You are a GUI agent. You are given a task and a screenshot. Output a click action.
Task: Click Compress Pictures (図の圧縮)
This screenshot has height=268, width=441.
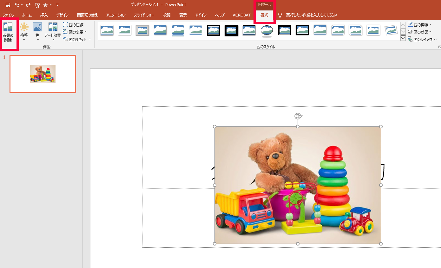click(73, 25)
